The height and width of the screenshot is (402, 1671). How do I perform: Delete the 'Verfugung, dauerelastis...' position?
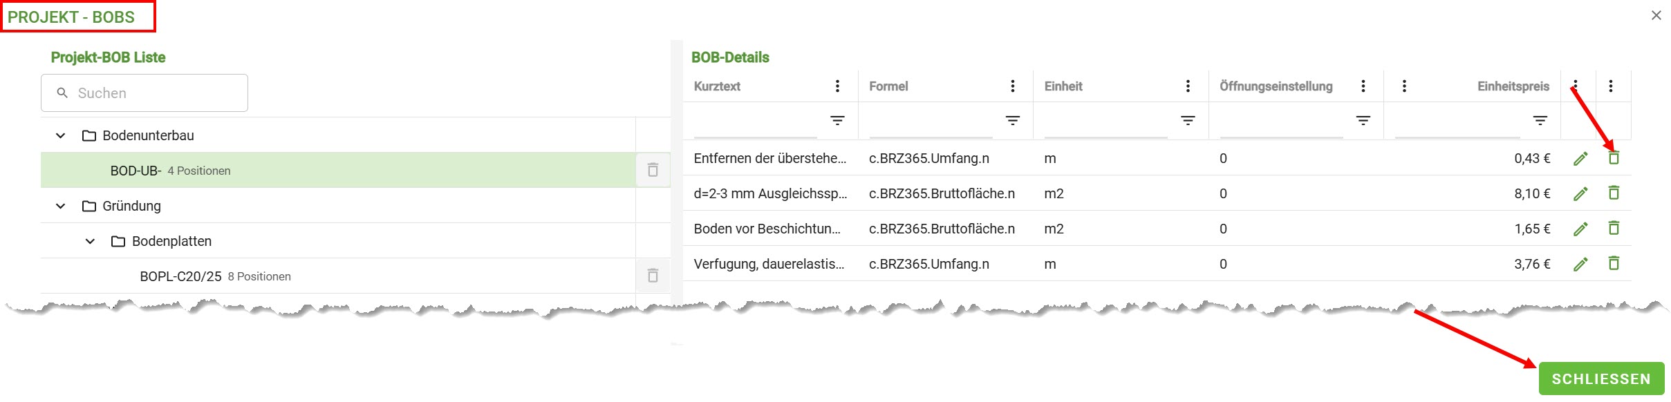pyautogui.click(x=1614, y=264)
